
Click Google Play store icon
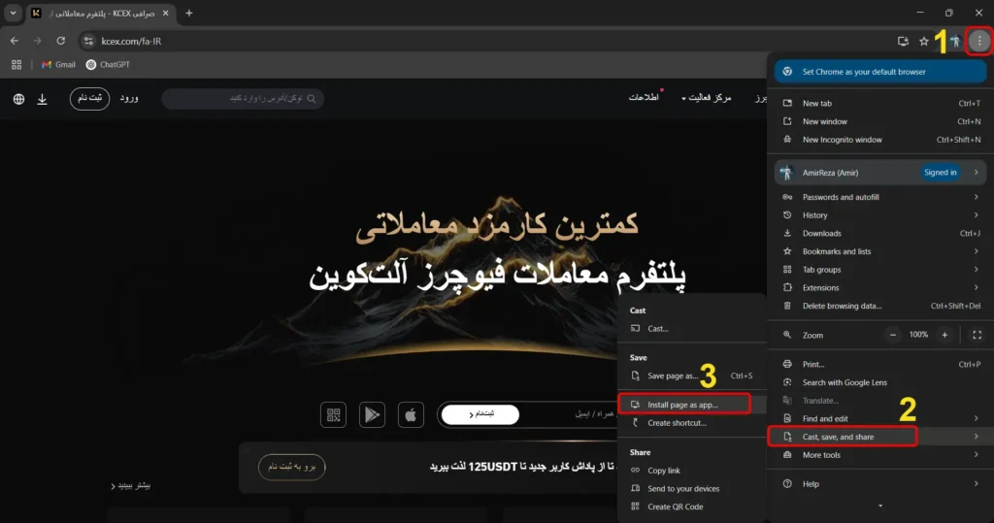click(372, 414)
